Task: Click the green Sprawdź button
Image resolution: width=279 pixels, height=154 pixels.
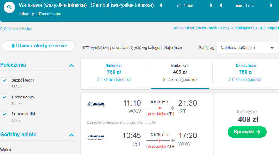Action: (x=247, y=132)
